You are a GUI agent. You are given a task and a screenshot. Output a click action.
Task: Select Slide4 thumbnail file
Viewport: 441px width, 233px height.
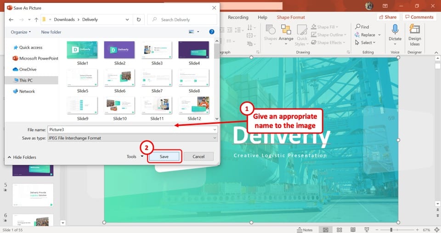[194, 53]
